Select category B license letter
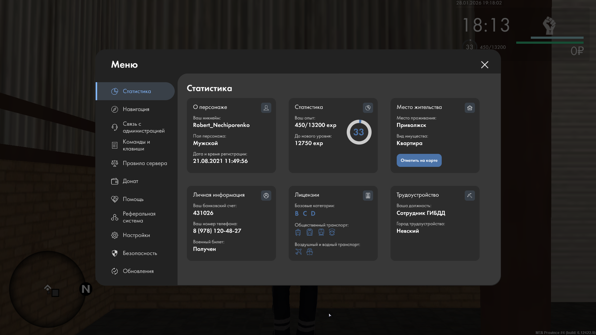This screenshot has width=596, height=335. (x=297, y=213)
